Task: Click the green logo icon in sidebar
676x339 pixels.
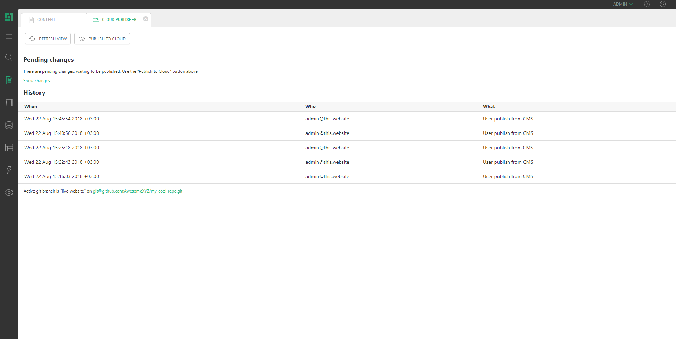Action: coord(9,17)
